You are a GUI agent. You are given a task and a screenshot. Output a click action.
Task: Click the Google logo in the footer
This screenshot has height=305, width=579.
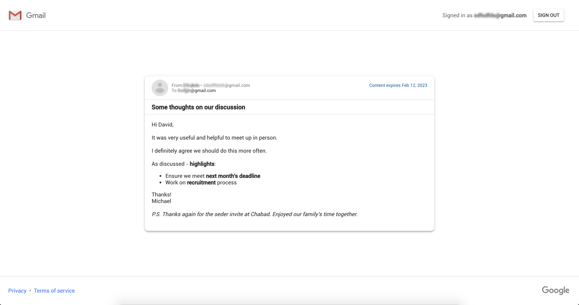pos(555,290)
